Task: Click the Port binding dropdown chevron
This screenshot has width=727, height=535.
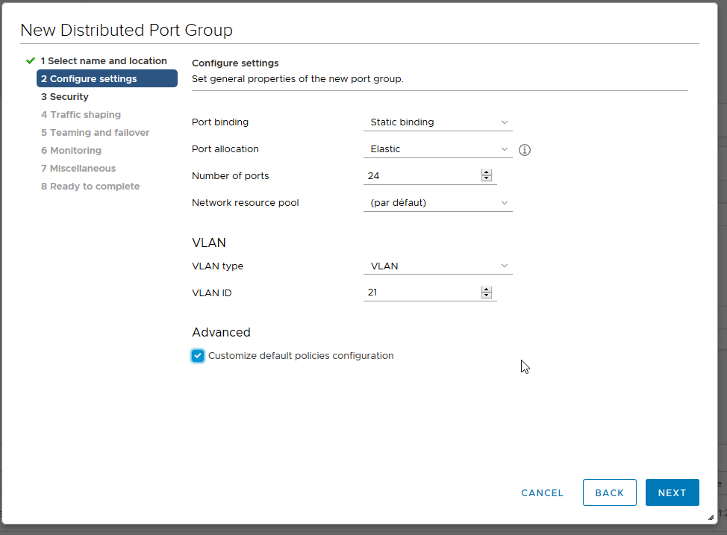Action: click(x=505, y=122)
